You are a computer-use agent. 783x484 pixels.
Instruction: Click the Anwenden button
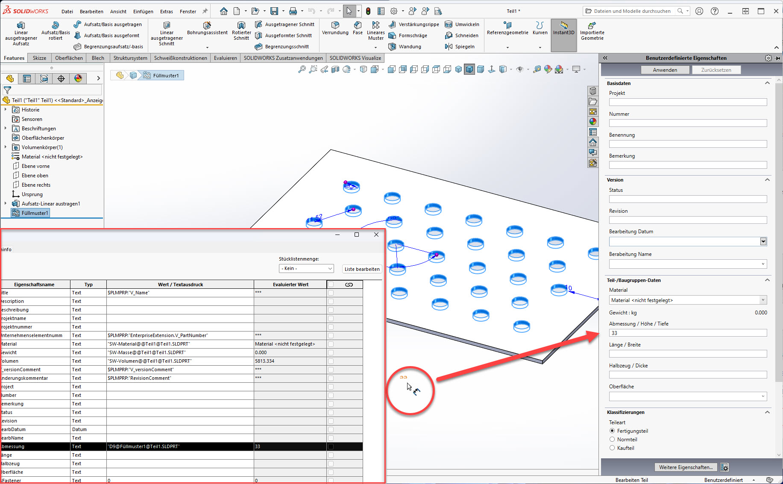pos(665,70)
